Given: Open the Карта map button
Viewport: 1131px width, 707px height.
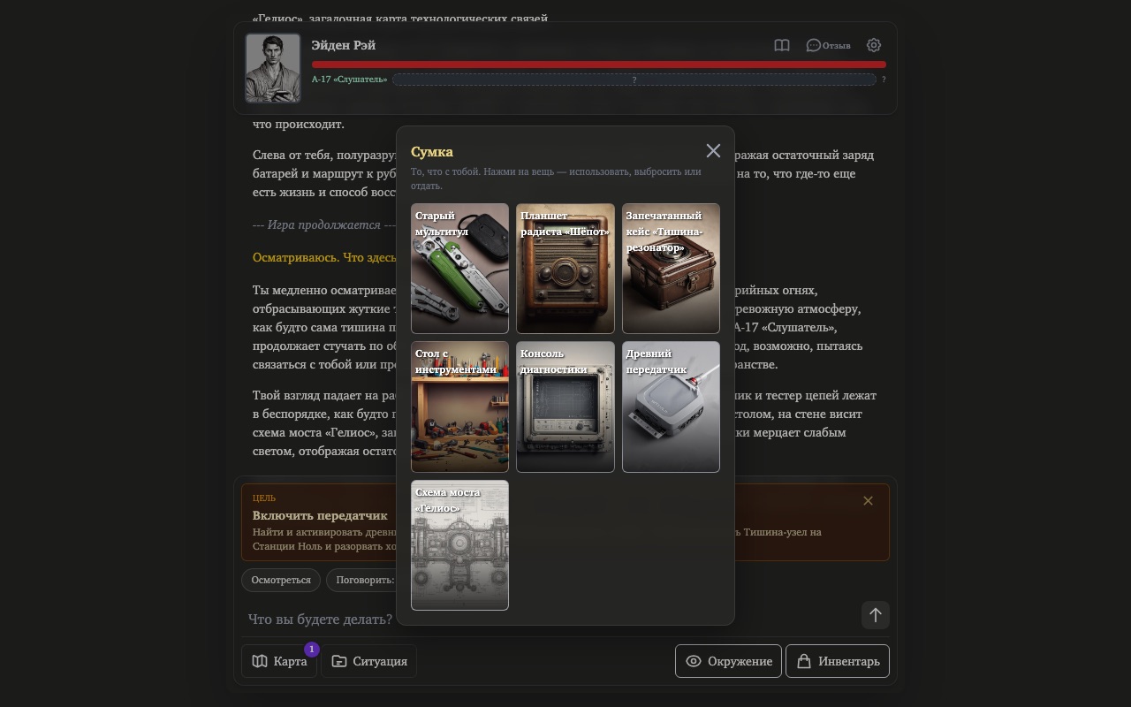Looking at the screenshot, I should click(x=279, y=661).
